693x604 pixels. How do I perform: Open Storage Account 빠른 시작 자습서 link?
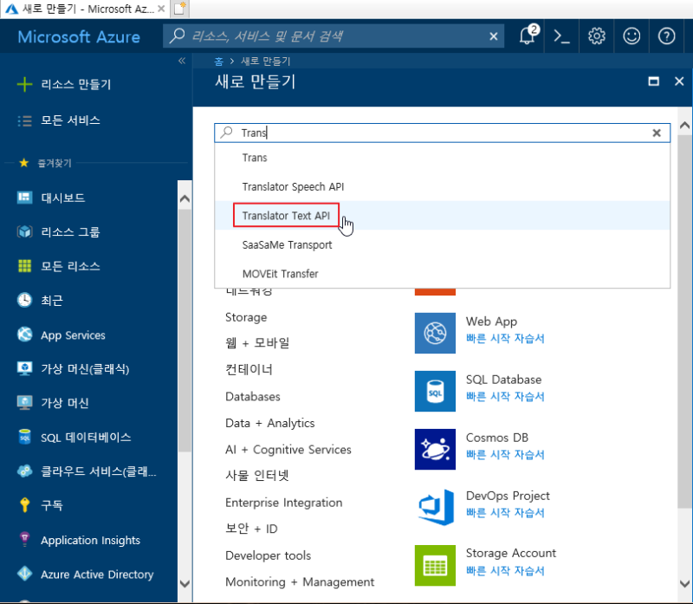[x=505, y=571]
